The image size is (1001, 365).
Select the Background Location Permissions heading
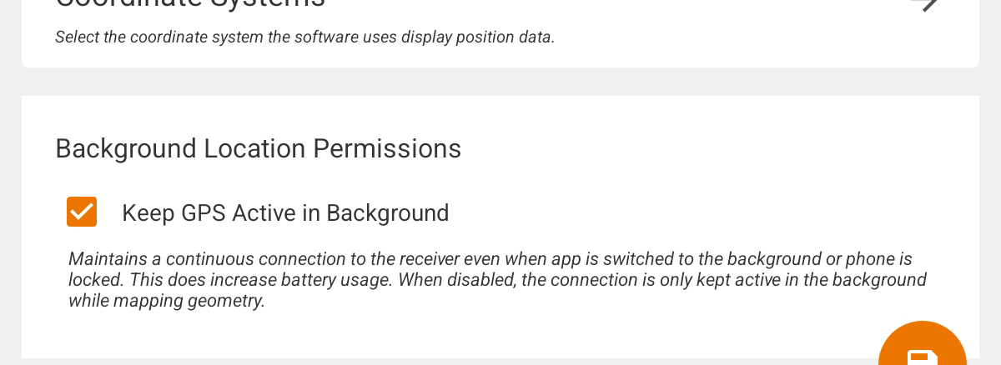[x=258, y=148]
